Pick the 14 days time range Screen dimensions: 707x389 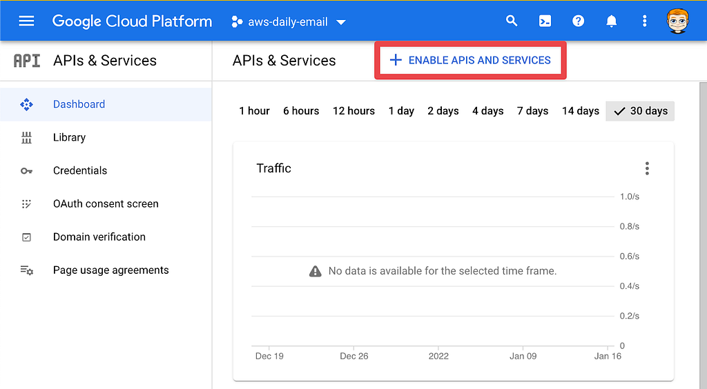[580, 111]
